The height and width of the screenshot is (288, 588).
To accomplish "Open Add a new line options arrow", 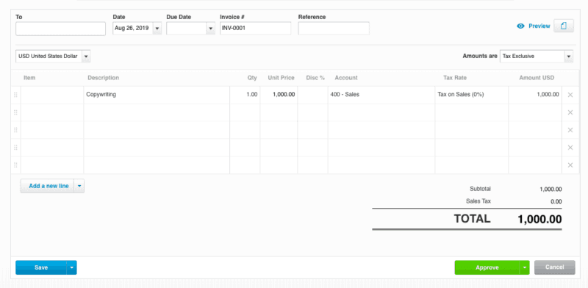I will click(x=79, y=186).
